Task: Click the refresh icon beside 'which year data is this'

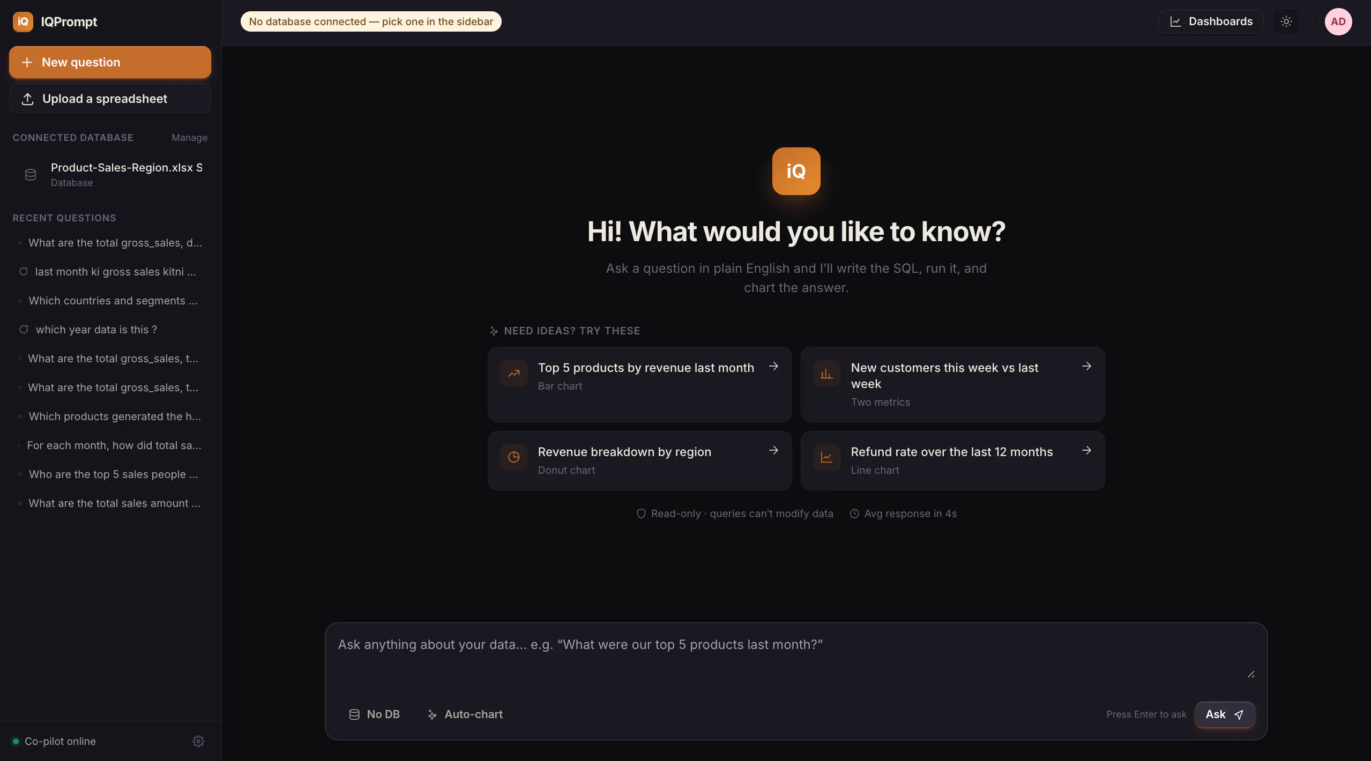Action: pyautogui.click(x=24, y=330)
